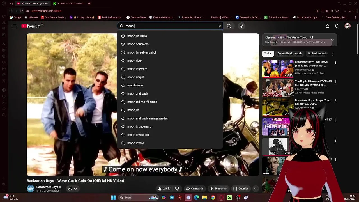This screenshot has height=202, width=359.
Task: Open the Milanote bookmark
Action: [31, 17]
